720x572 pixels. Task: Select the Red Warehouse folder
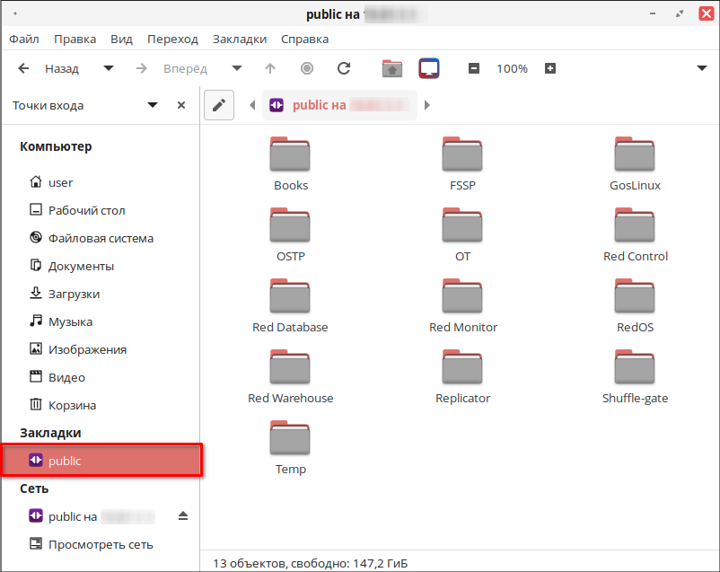[291, 377]
